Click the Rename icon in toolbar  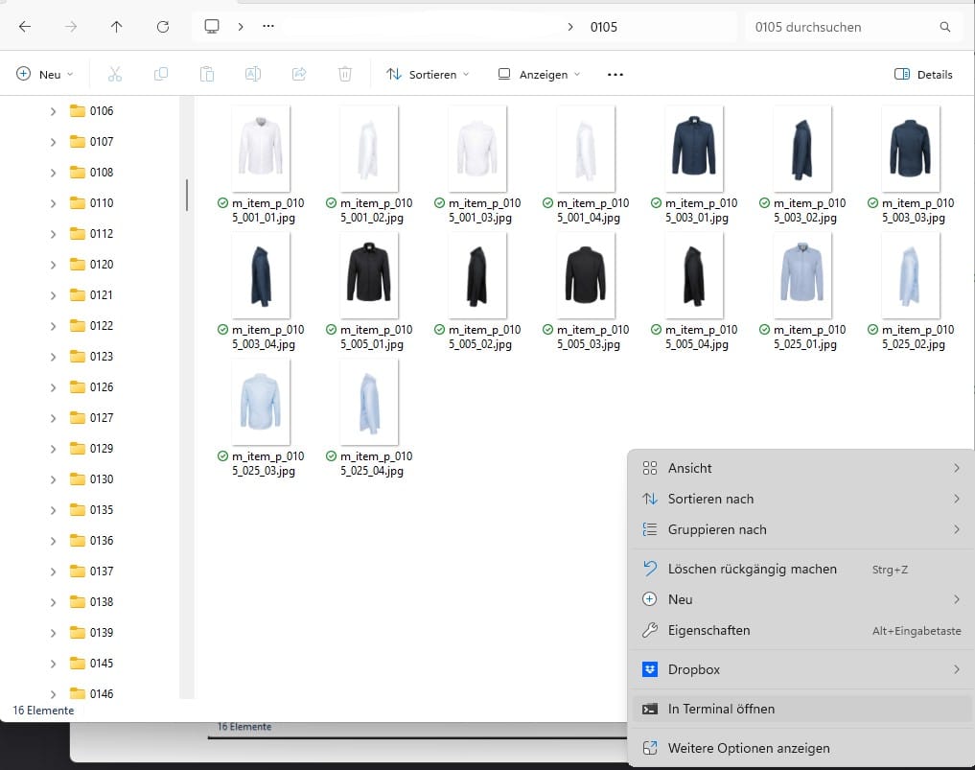click(252, 74)
